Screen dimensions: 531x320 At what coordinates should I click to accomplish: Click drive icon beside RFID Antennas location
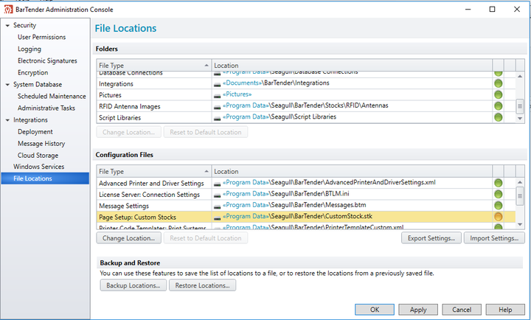pyautogui.click(x=217, y=108)
